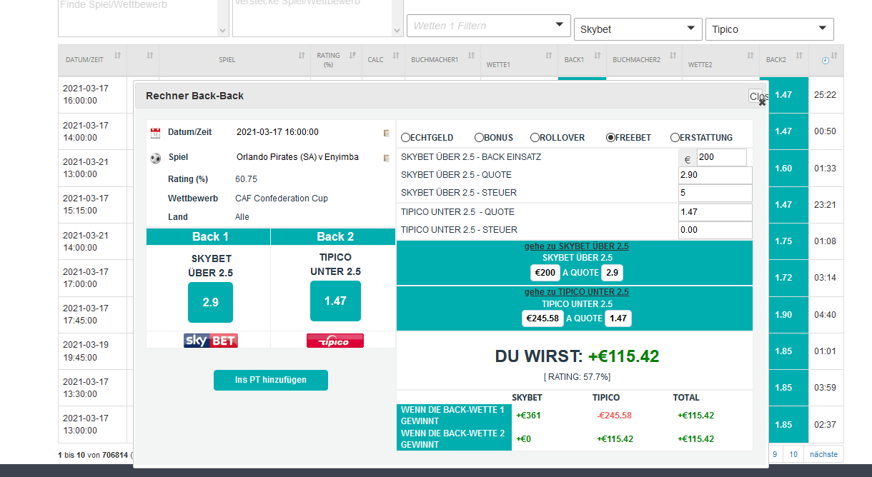Image resolution: width=872 pixels, height=477 pixels.
Task: Copy the date value 2021-03-17 16:00:00 via its clipboard icon
Action: click(x=387, y=133)
